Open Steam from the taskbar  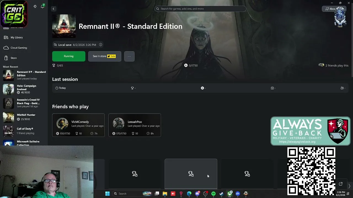click(x=221, y=194)
